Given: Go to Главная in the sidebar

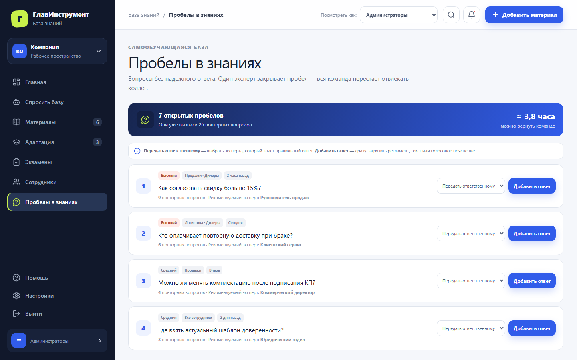Looking at the screenshot, I should click(x=57, y=82).
